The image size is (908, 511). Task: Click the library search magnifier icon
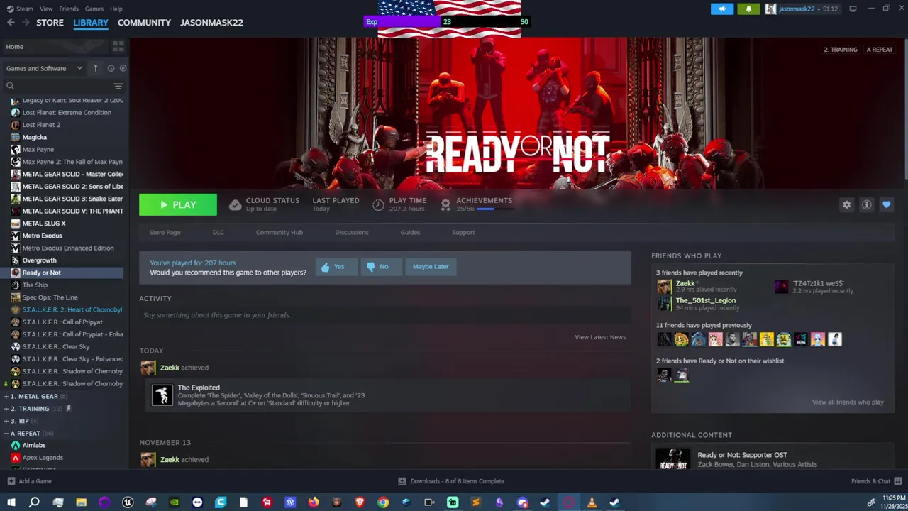(10, 86)
